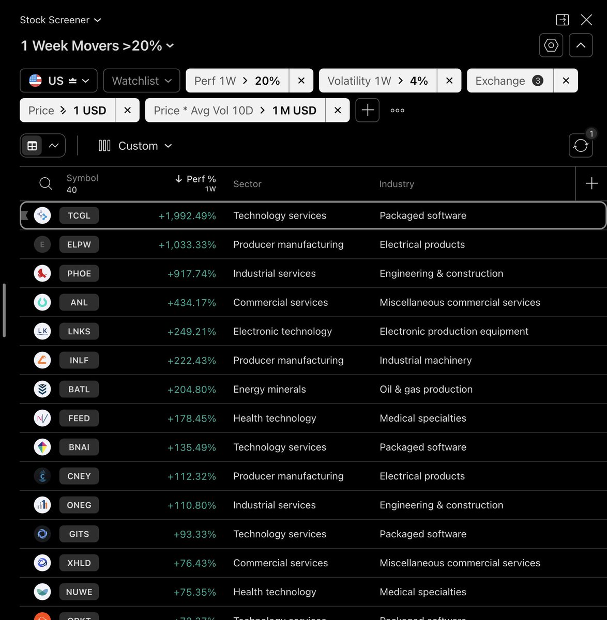Image resolution: width=607 pixels, height=620 pixels.
Task: Select the LNKS ticker symbol
Action: [79, 331]
